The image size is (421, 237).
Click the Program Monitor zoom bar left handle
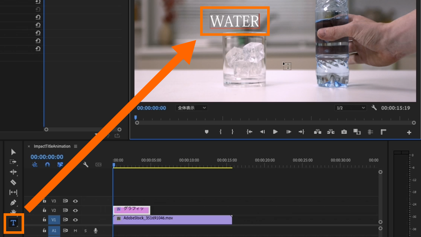[x=137, y=123]
